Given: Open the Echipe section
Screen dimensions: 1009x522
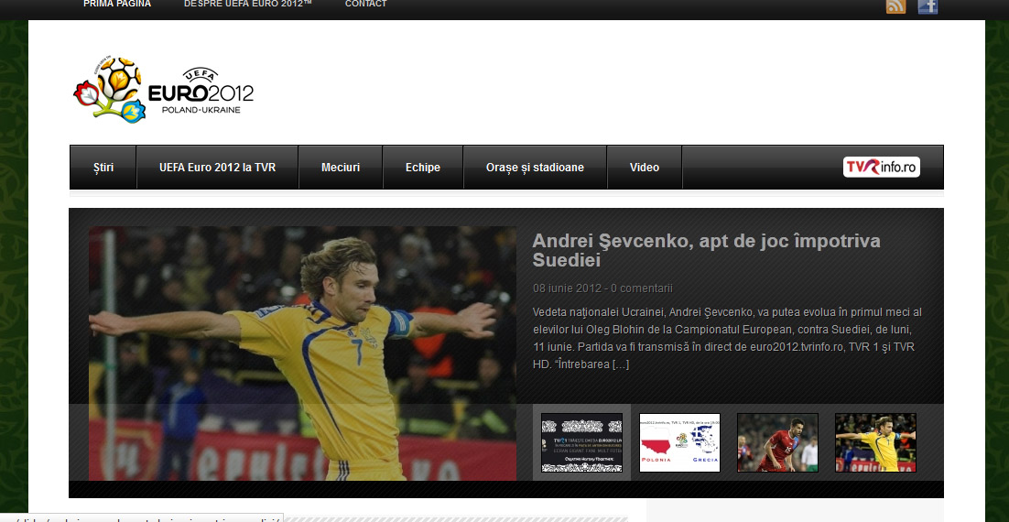Looking at the screenshot, I should tap(423, 168).
